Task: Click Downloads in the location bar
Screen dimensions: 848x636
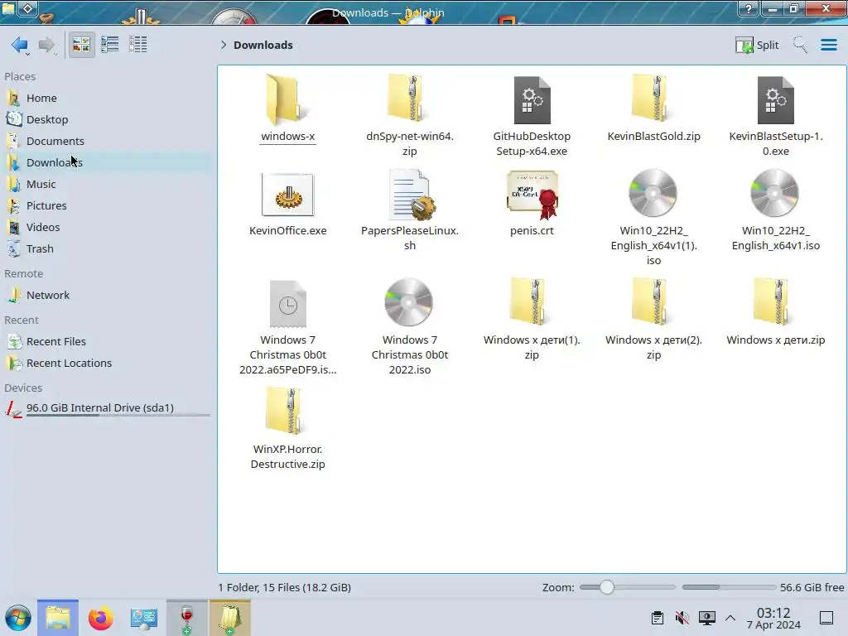Action: 263,45
